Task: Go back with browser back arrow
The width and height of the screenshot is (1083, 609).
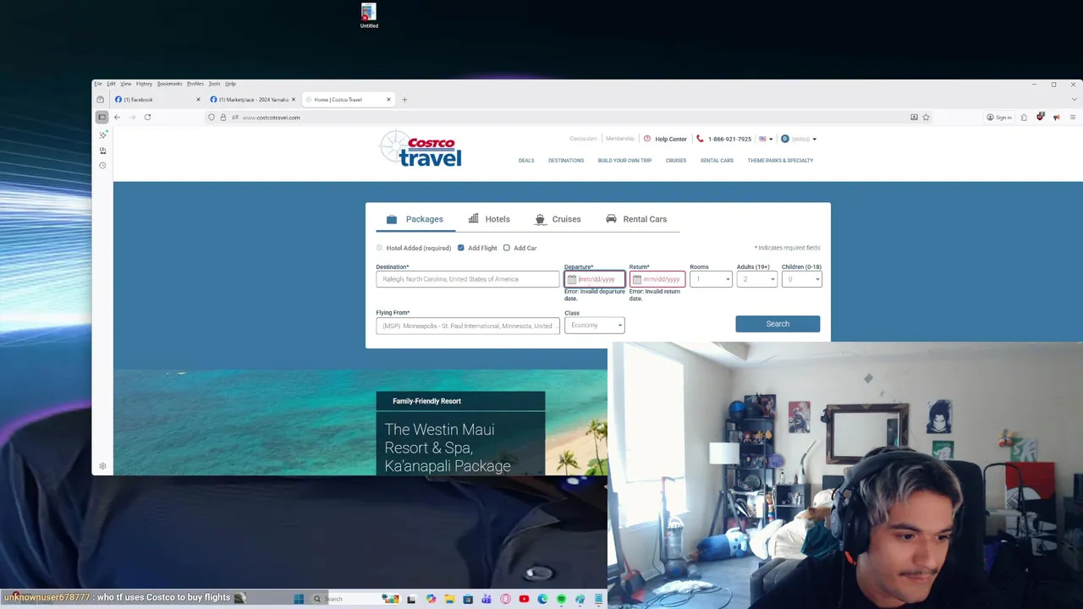Action: coord(117,118)
